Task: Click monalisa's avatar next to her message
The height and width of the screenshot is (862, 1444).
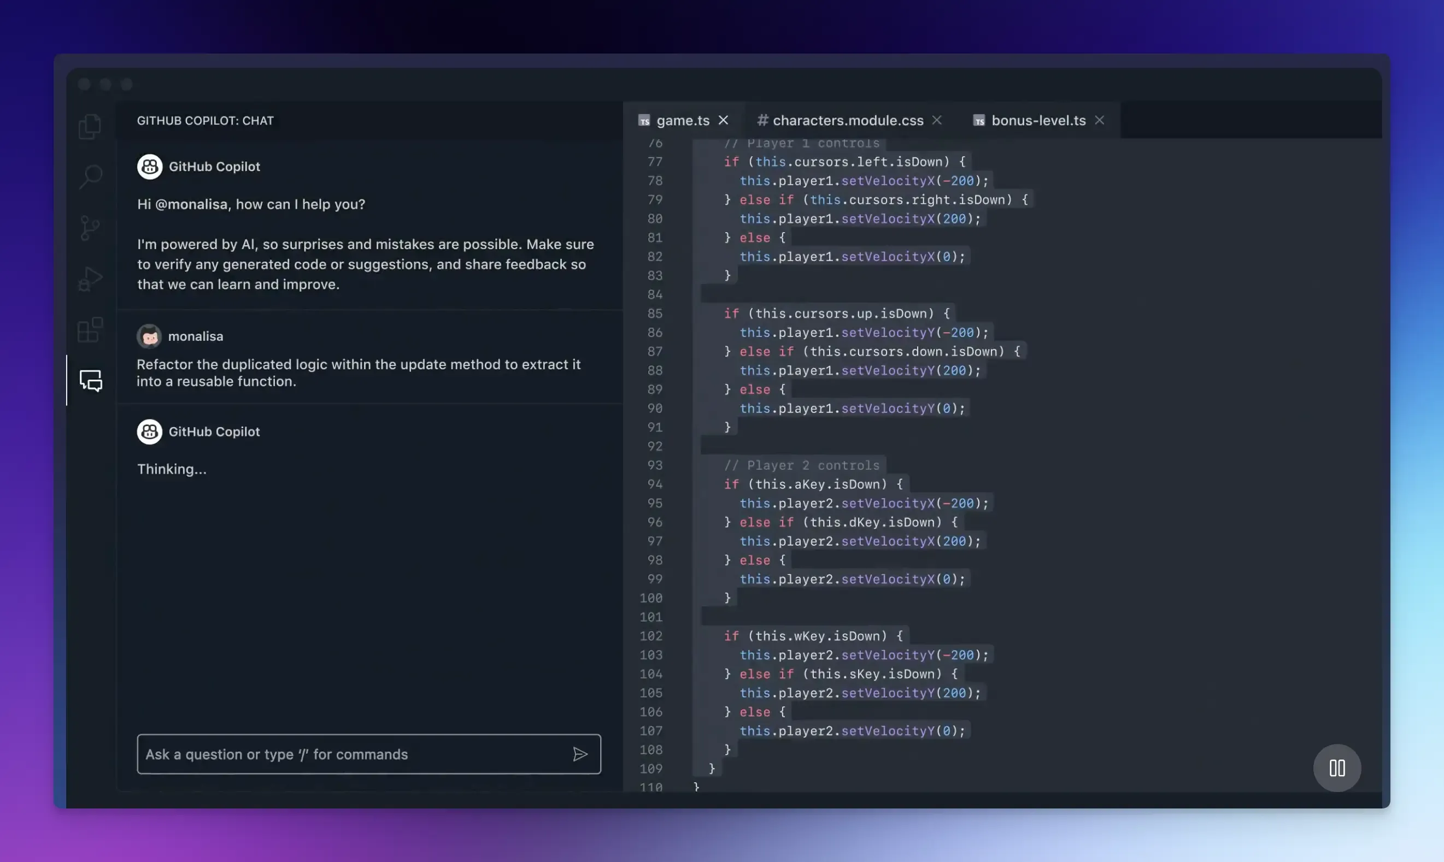Action: click(x=149, y=336)
